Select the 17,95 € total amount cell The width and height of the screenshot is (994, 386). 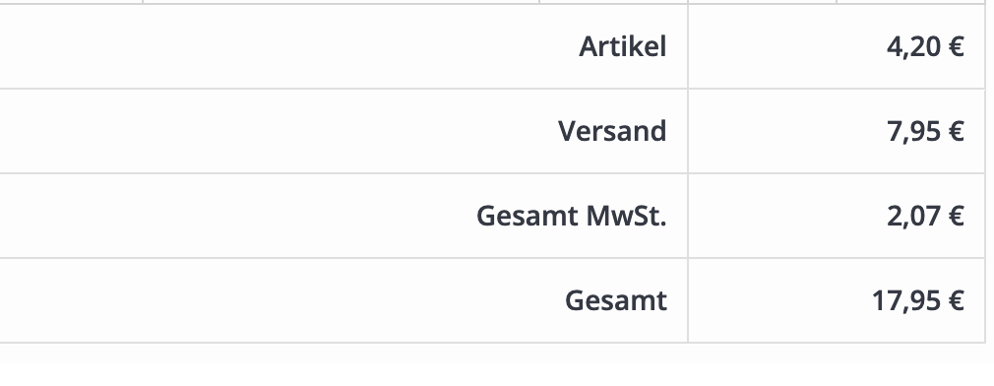[x=837, y=300]
